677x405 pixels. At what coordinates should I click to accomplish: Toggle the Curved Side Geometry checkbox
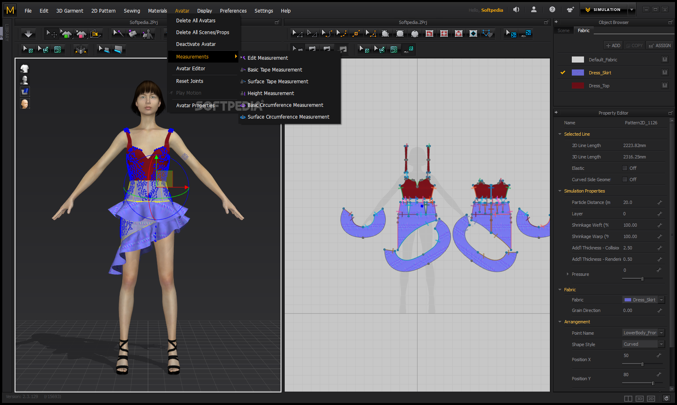(625, 179)
